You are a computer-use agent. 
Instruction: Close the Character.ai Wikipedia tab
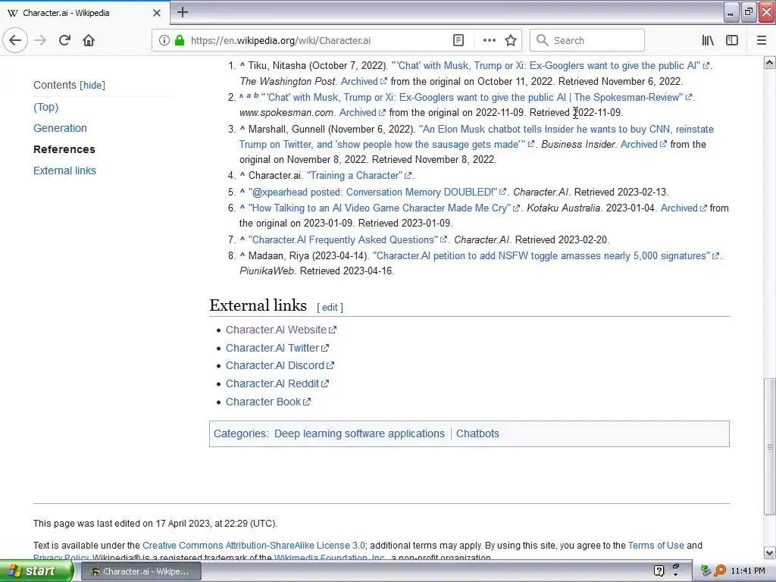pos(156,13)
